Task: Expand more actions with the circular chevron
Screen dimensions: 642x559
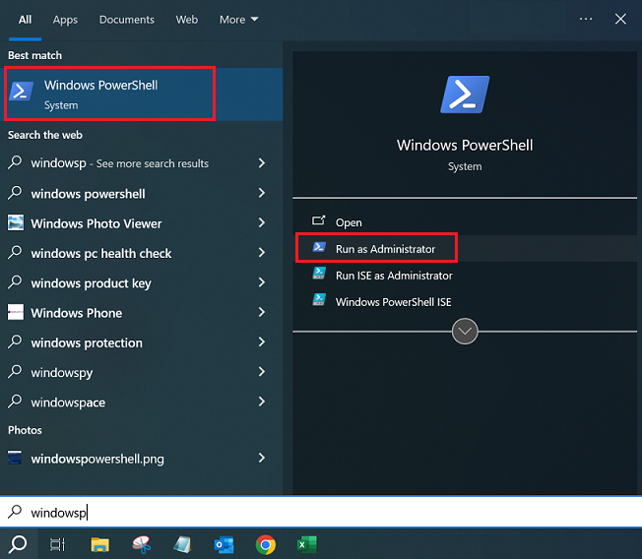Action: pyautogui.click(x=465, y=331)
